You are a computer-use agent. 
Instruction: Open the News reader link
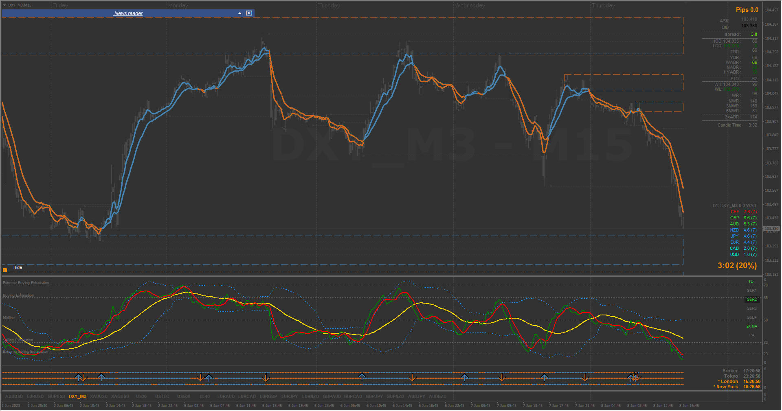click(x=128, y=13)
